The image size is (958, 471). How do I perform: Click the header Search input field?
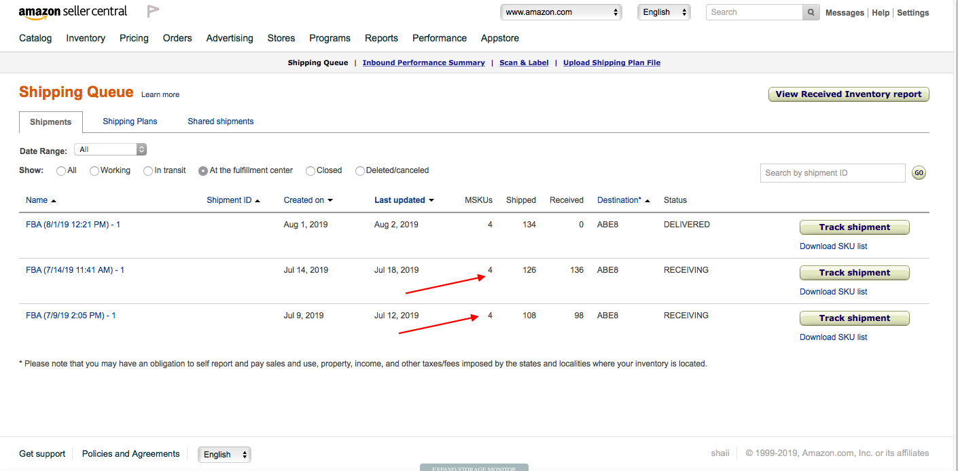coord(755,12)
